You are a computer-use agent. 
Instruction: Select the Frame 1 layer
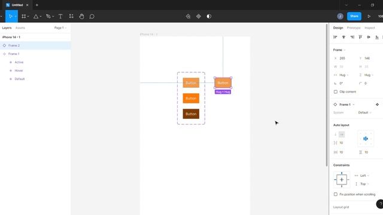click(35, 54)
